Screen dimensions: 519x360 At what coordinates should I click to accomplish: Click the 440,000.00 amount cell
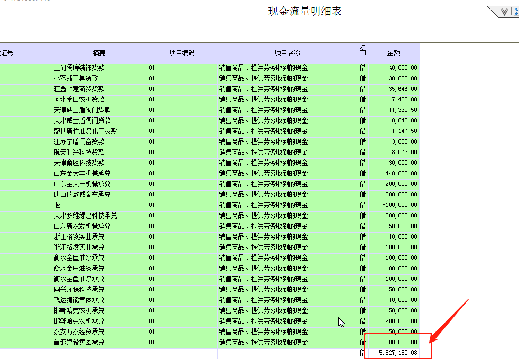[394, 173]
